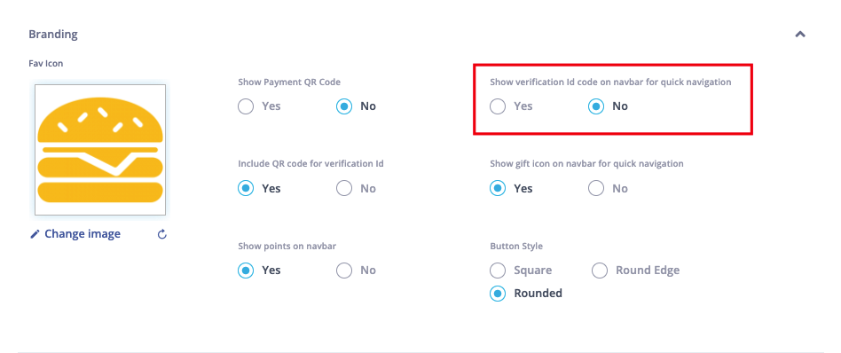Select Yes for Show gift icon on navbar
This screenshot has width=841, height=353.
click(x=498, y=188)
